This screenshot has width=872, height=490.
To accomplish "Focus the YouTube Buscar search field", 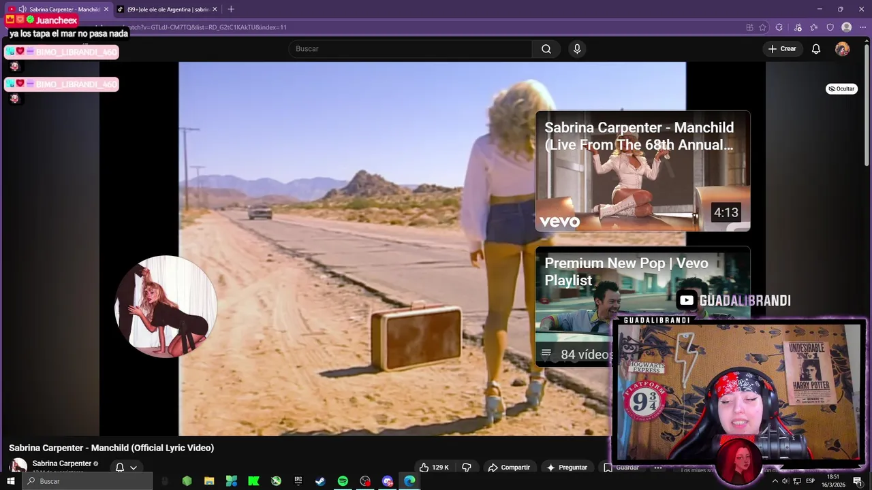I will [410, 49].
